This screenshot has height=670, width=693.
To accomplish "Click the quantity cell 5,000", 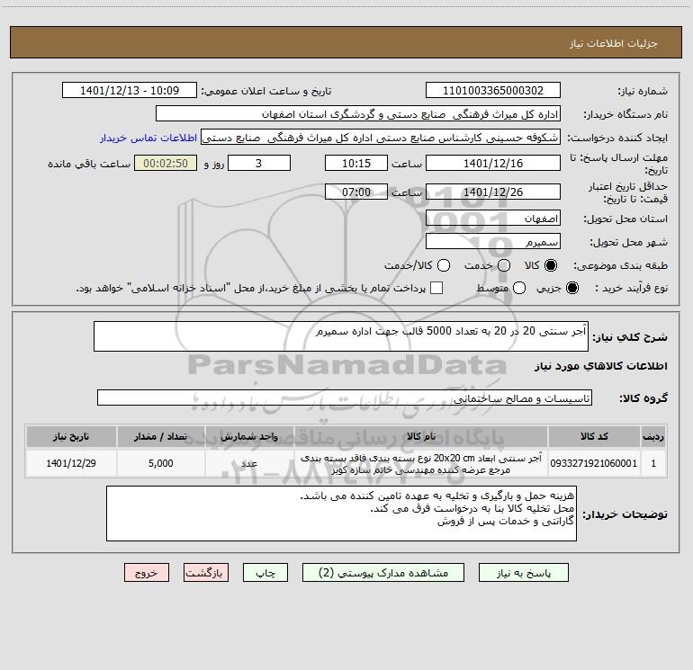I will coord(161,463).
